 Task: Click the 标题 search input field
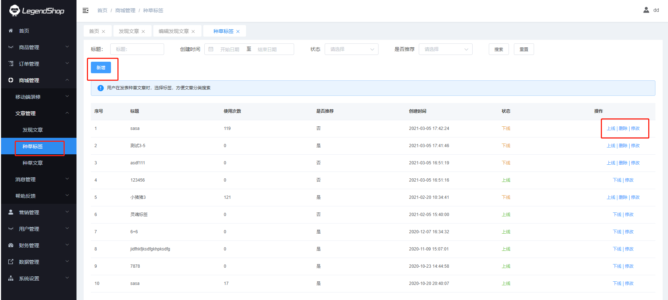[137, 49]
